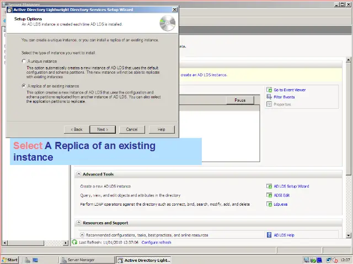
Task: Click the Filter Events icon
Action: (x=269, y=97)
